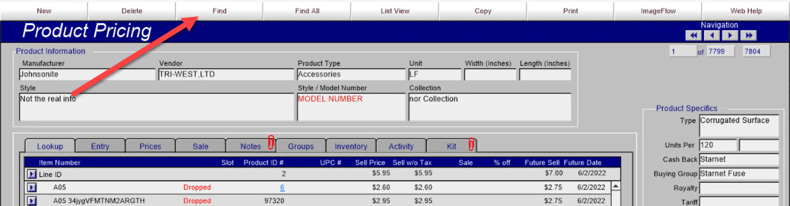Jump to last record arrow
This screenshot has width=790, height=206.
click(749, 35)
